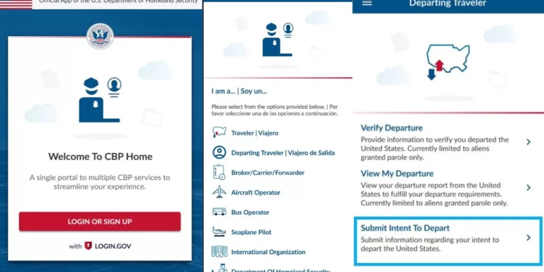Select the Seaplane Pilot icon

click(219, 232)
